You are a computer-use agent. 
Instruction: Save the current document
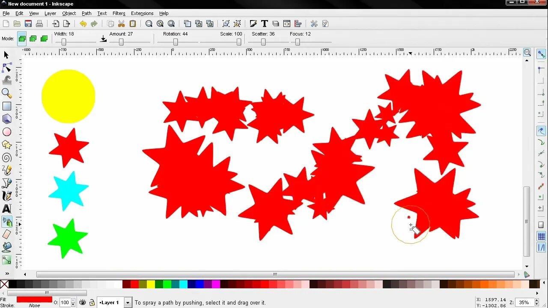coord(28,24)
